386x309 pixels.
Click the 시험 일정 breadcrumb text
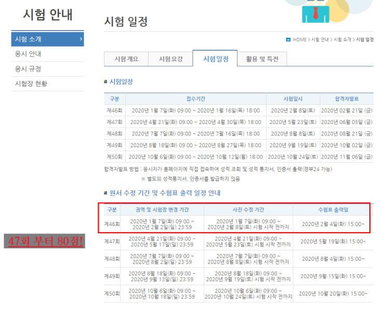click(x=365, y=40)
